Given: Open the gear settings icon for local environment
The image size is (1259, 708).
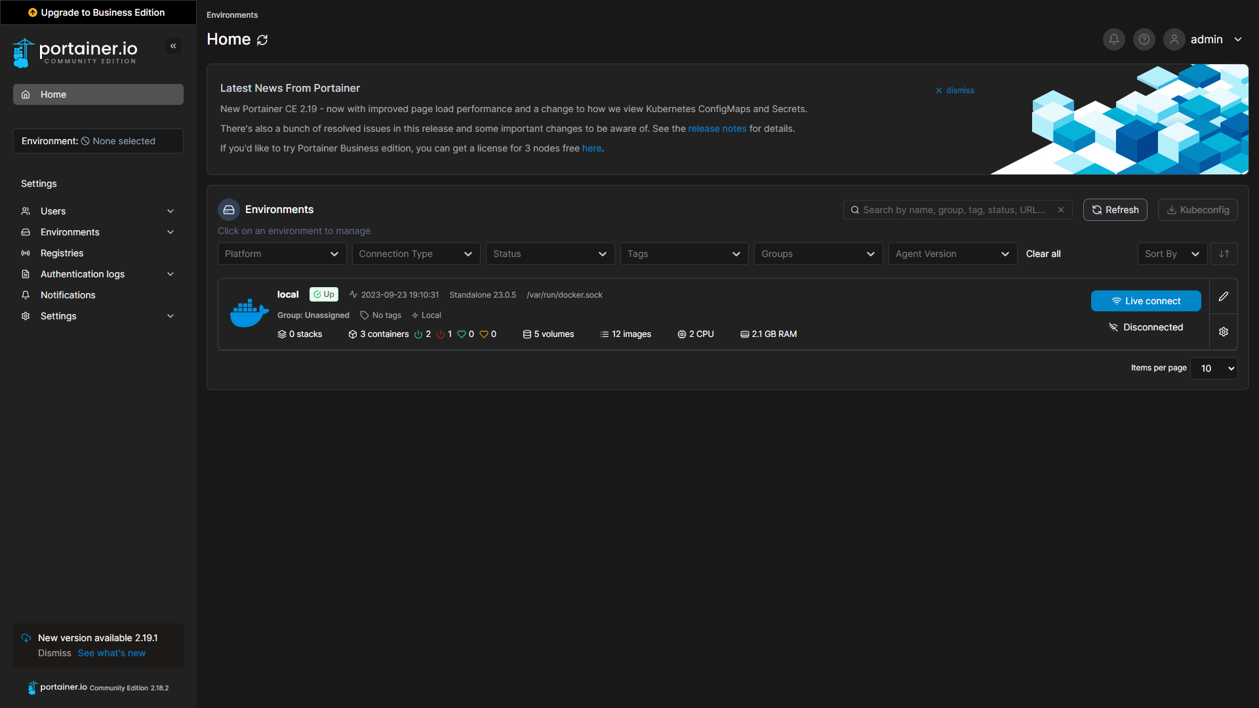Looking at the screenshot, I should 1224,332.
